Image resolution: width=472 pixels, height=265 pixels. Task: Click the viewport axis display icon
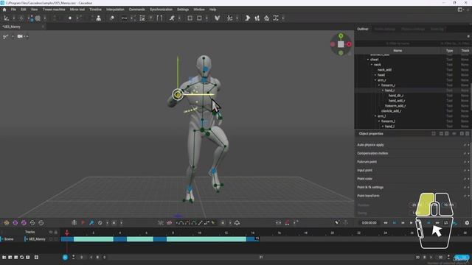(x=5, y=36)
